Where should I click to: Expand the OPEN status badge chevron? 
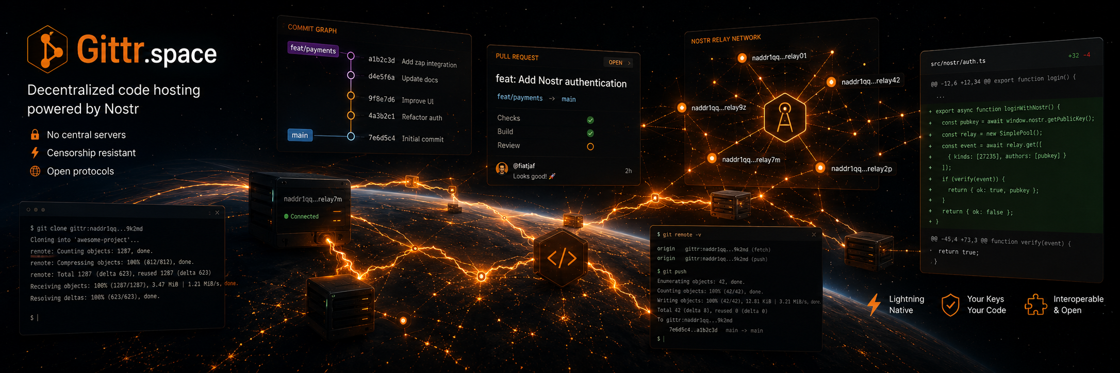coord(629,63)
